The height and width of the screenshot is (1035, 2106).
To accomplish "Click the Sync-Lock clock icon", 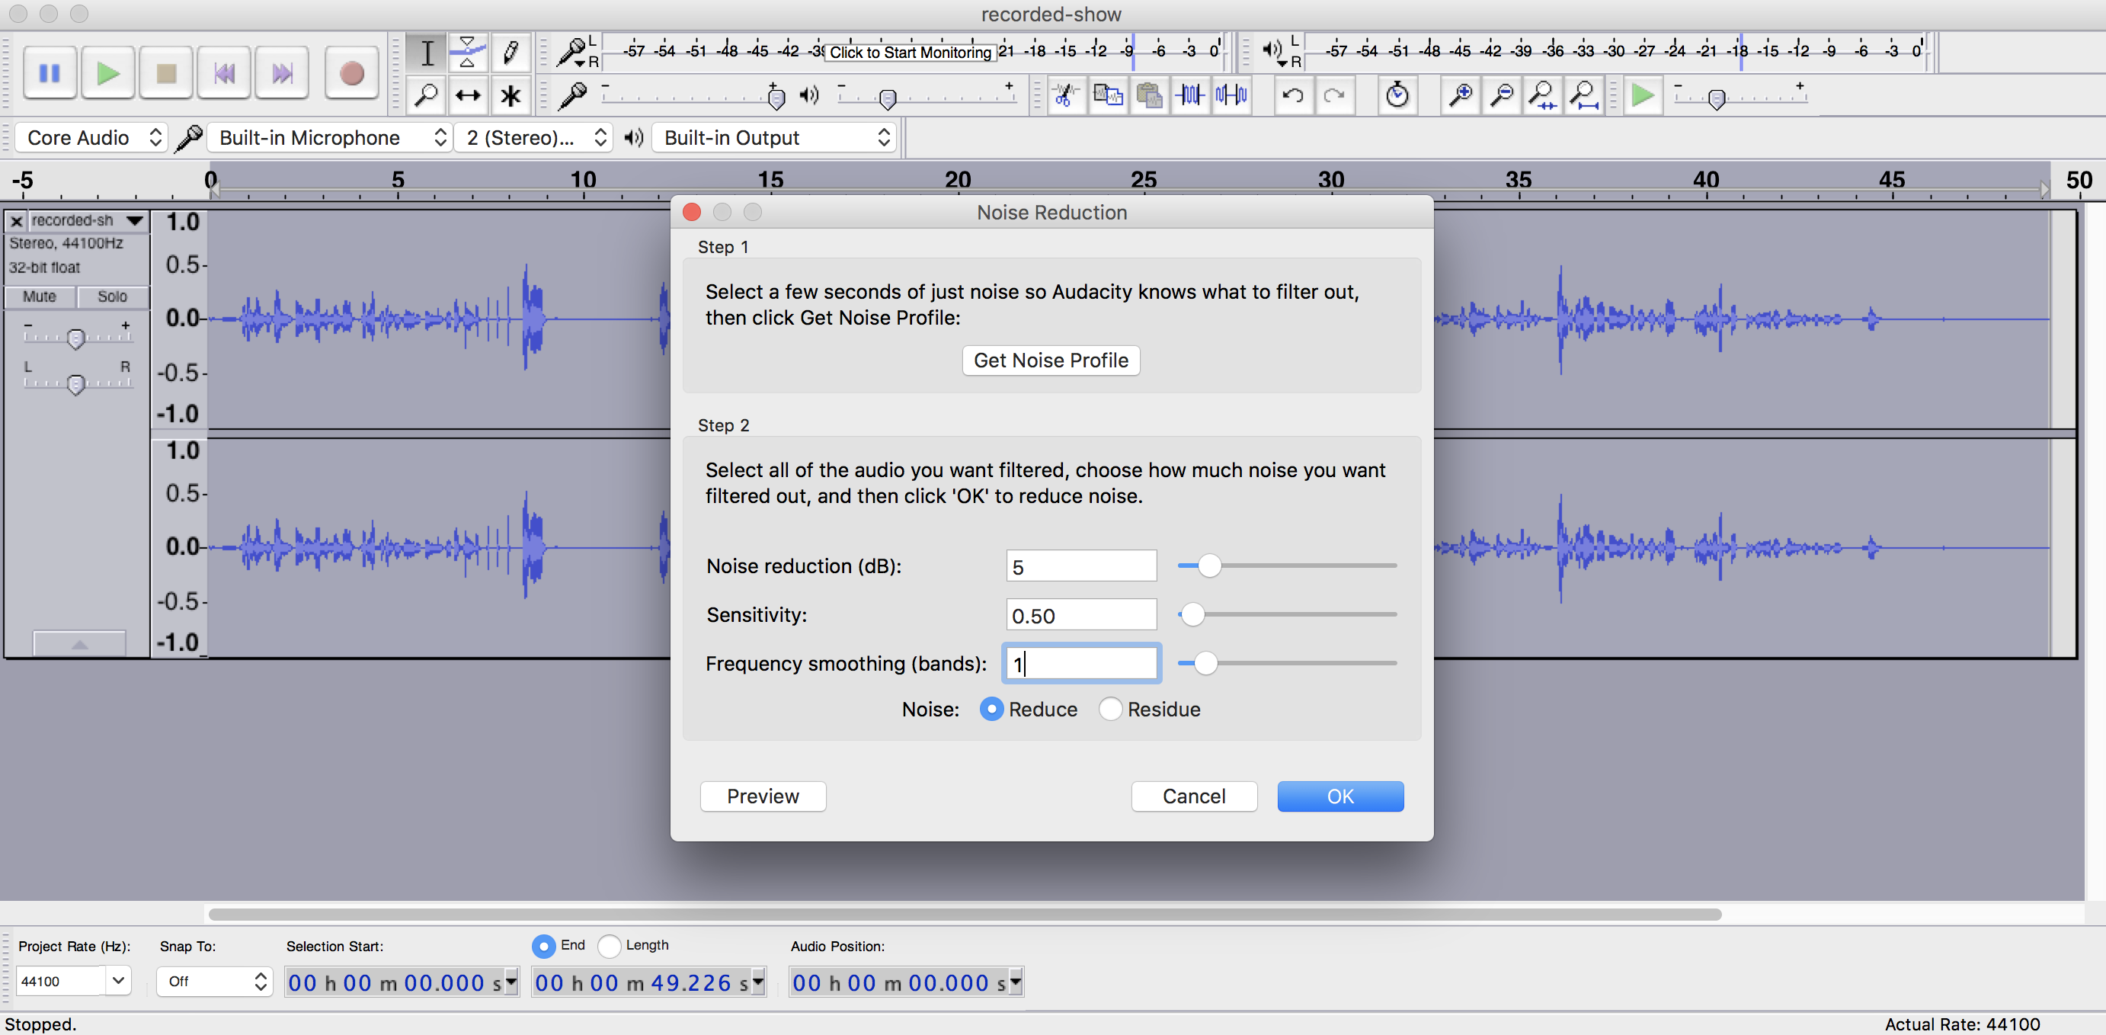I will tap(1397, 96).
